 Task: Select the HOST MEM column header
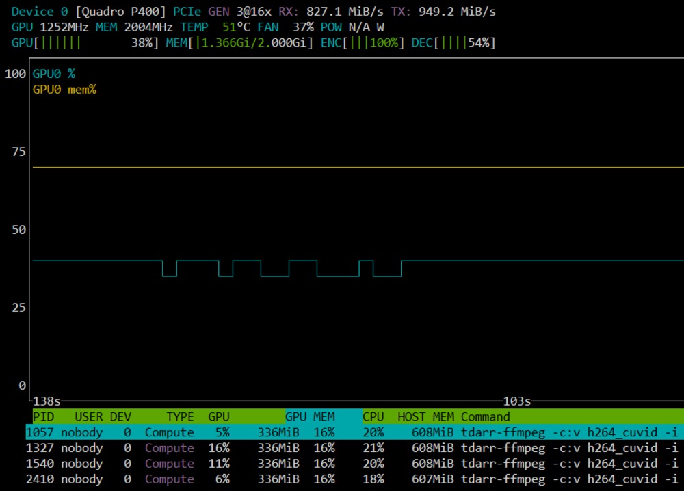point(425,416)
